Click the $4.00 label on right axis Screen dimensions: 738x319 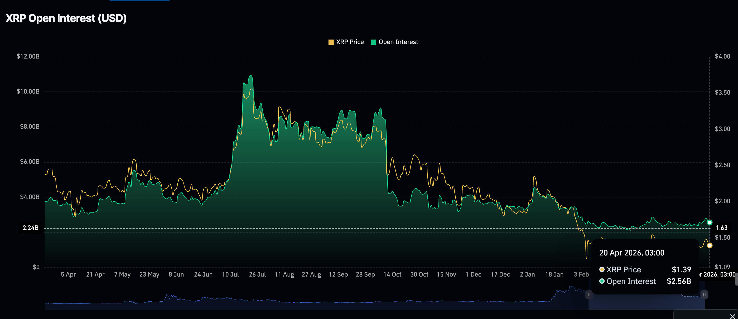coord(722,56)
